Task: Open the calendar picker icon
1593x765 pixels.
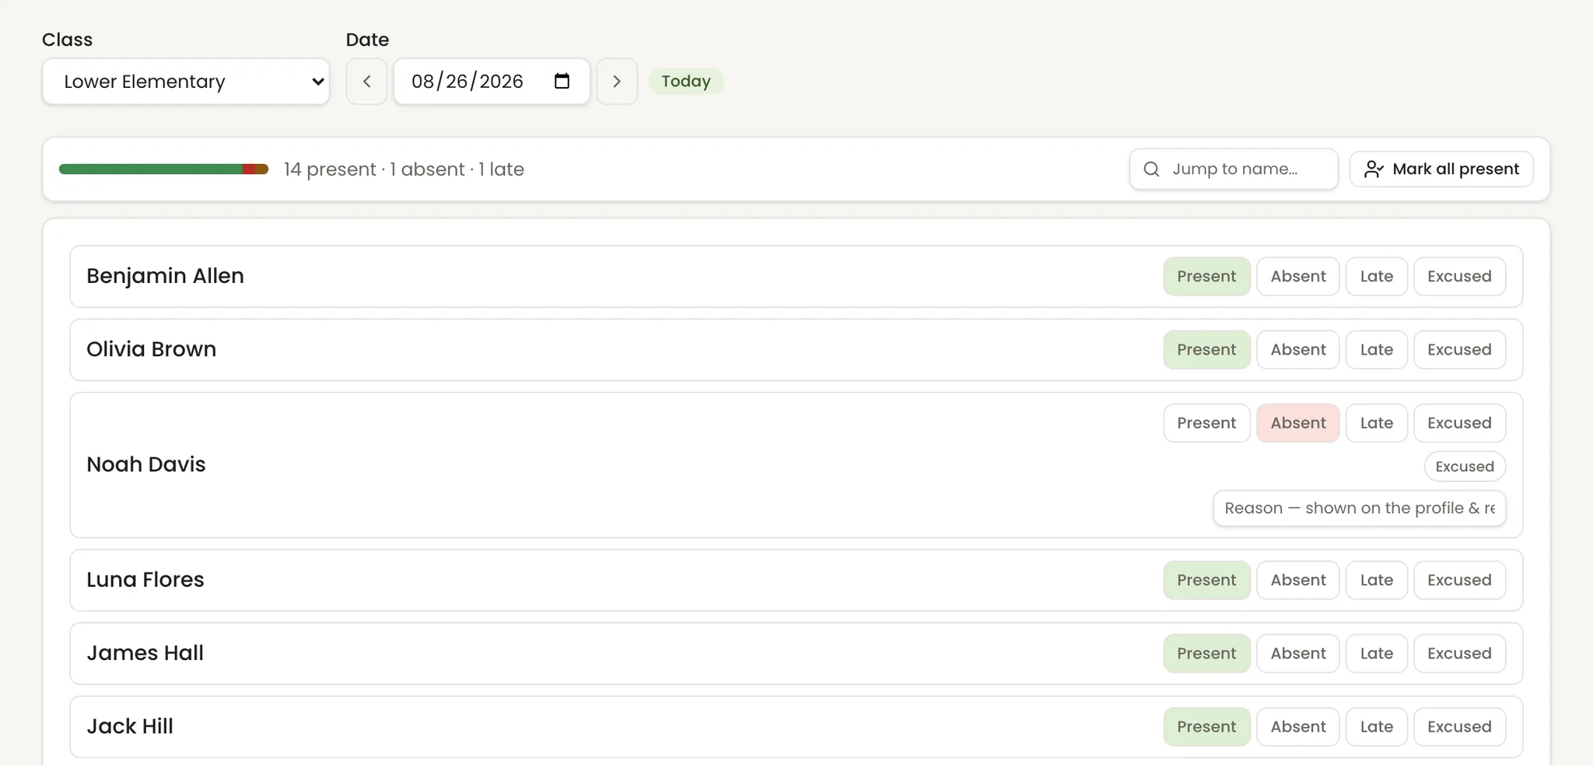Action: (562, 81)
